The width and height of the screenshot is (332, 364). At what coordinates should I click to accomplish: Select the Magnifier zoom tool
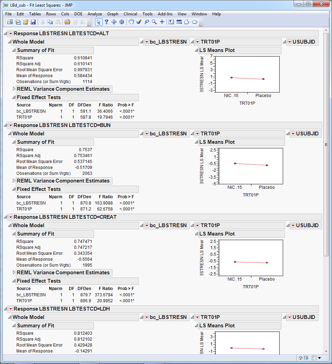[154, 22]
